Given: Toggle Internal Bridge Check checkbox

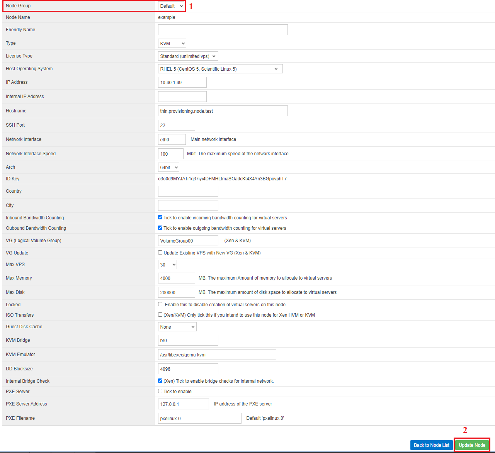Looking at the screenshot, I should click(x=160, y=381).
